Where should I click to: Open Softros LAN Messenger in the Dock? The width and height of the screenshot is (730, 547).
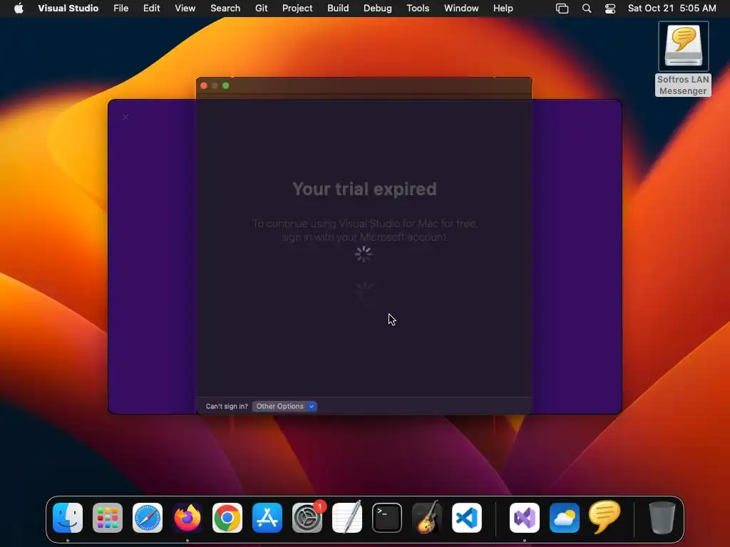(x=605, y=517)
